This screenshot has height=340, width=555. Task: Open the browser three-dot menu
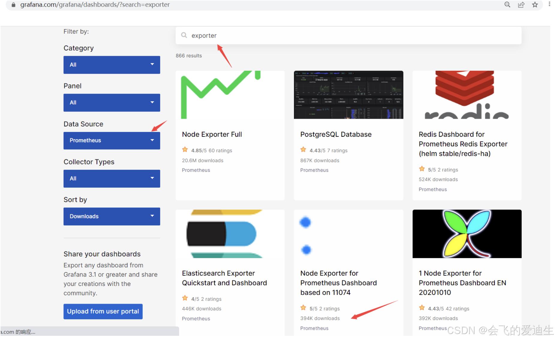(x=549, y=4)
